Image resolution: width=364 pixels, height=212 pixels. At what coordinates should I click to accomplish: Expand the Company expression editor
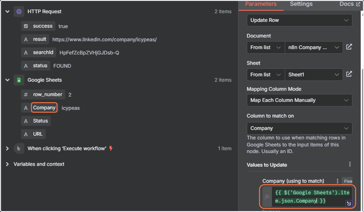349,204
